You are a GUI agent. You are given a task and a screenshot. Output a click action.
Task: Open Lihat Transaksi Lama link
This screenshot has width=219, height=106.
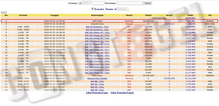coord(97,93)
